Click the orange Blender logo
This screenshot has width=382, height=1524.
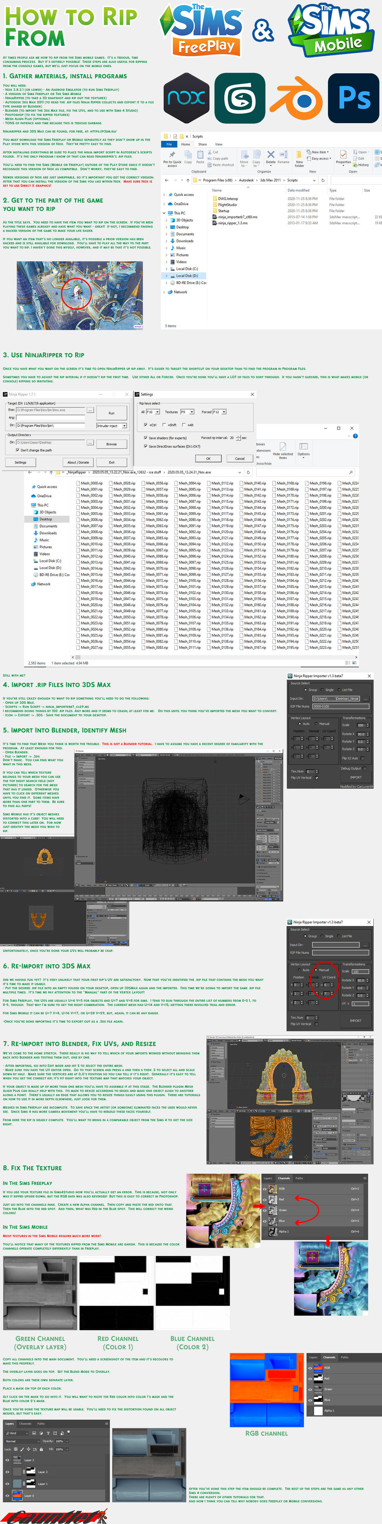point(296,97)
